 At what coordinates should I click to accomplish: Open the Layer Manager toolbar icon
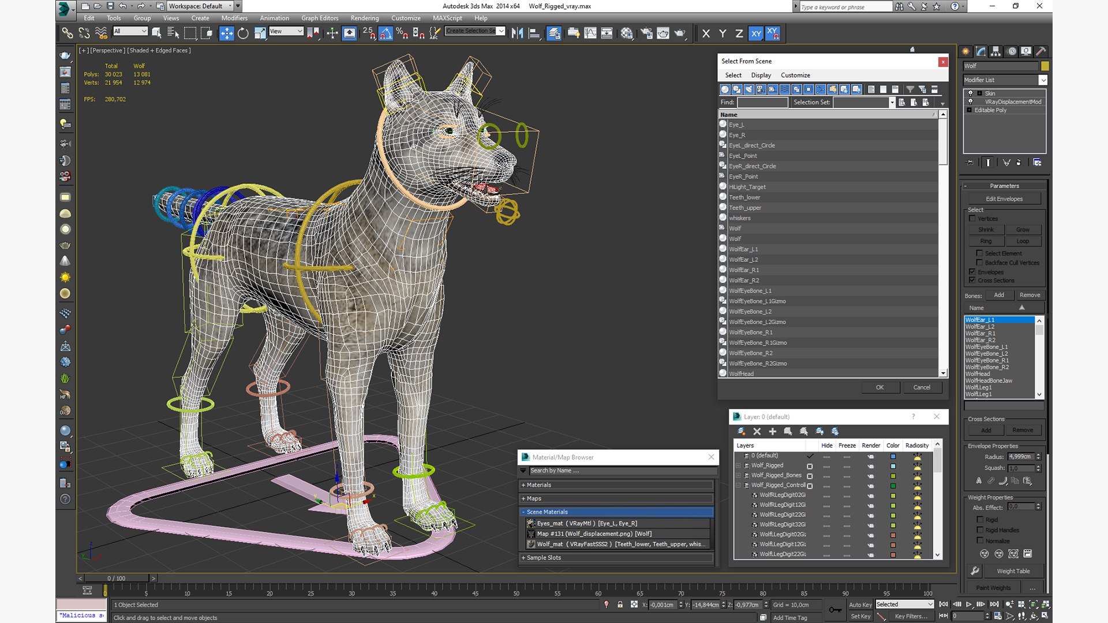tap(554, 33)
